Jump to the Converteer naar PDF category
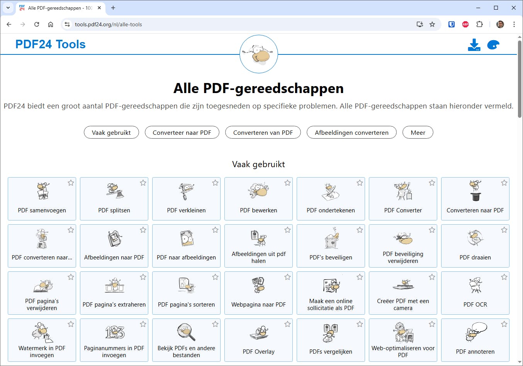The height and width of the screenshot is (366, 523). point(182,132)
